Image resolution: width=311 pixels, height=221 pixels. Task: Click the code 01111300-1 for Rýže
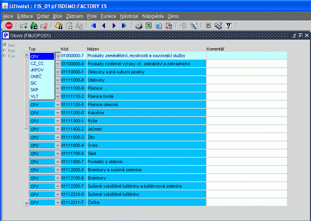pyautogui.click(x=73, y=121)
